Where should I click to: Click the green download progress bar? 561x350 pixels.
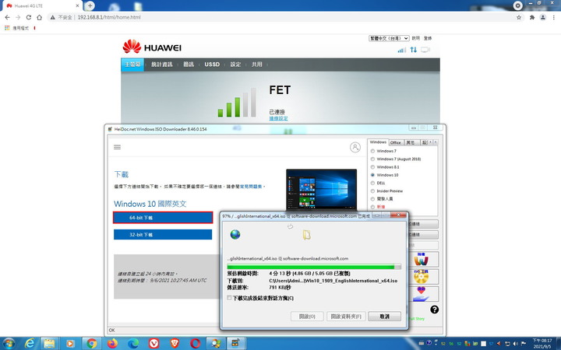pyautogui.click(x=314, y=267)
